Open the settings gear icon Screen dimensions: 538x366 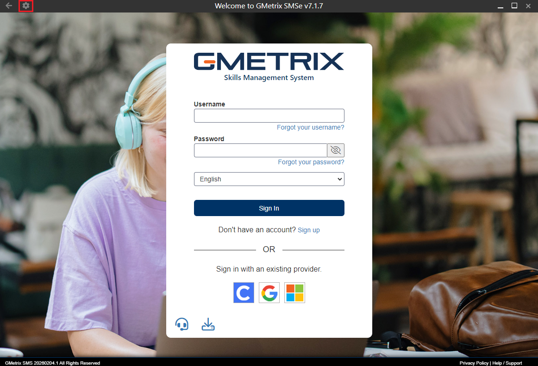(x=26, y=6)
